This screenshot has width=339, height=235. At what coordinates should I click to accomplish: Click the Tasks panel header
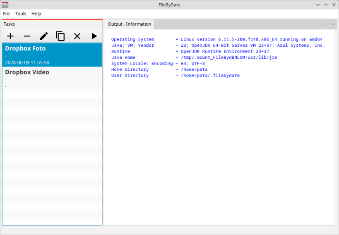pos(52,24)
